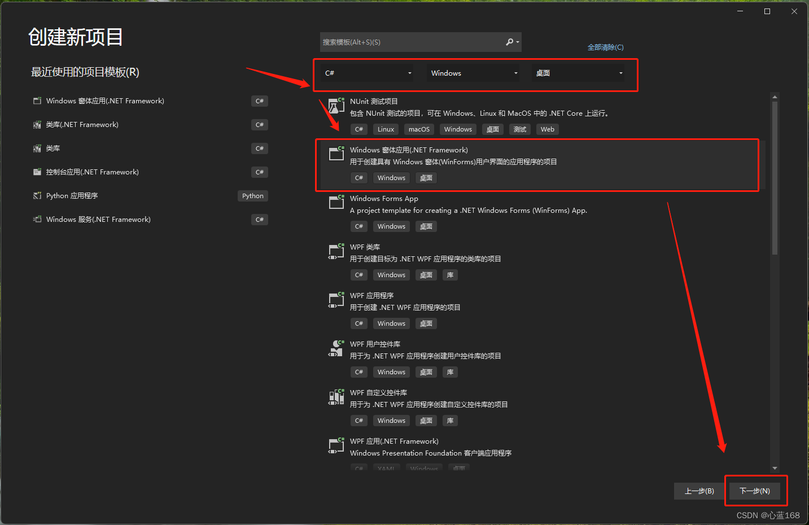Click the Windows tag under Windows Forms App
The width and height of the screenshot is (809, 525).
pos(391,226)
